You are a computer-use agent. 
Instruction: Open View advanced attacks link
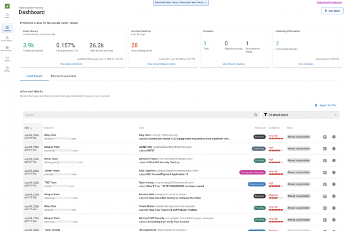pos(71,64)
